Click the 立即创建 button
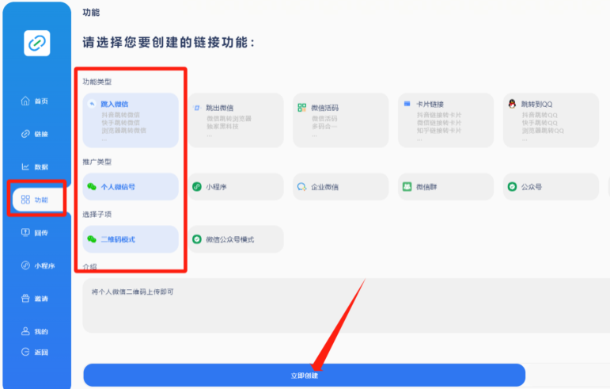The height and width of the screenshot is (389, 610). coord(305,376)
